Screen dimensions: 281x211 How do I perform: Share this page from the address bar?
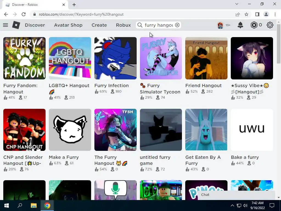[238, 14]
